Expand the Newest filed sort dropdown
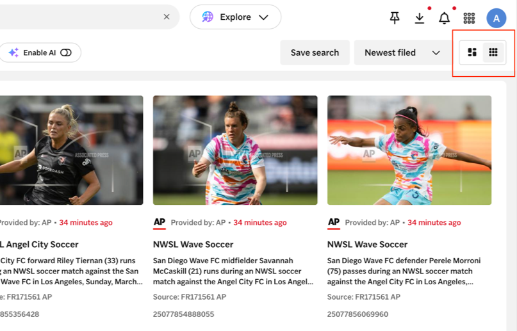The height and width of the screenshot is (331, 517). click(402, 52)
